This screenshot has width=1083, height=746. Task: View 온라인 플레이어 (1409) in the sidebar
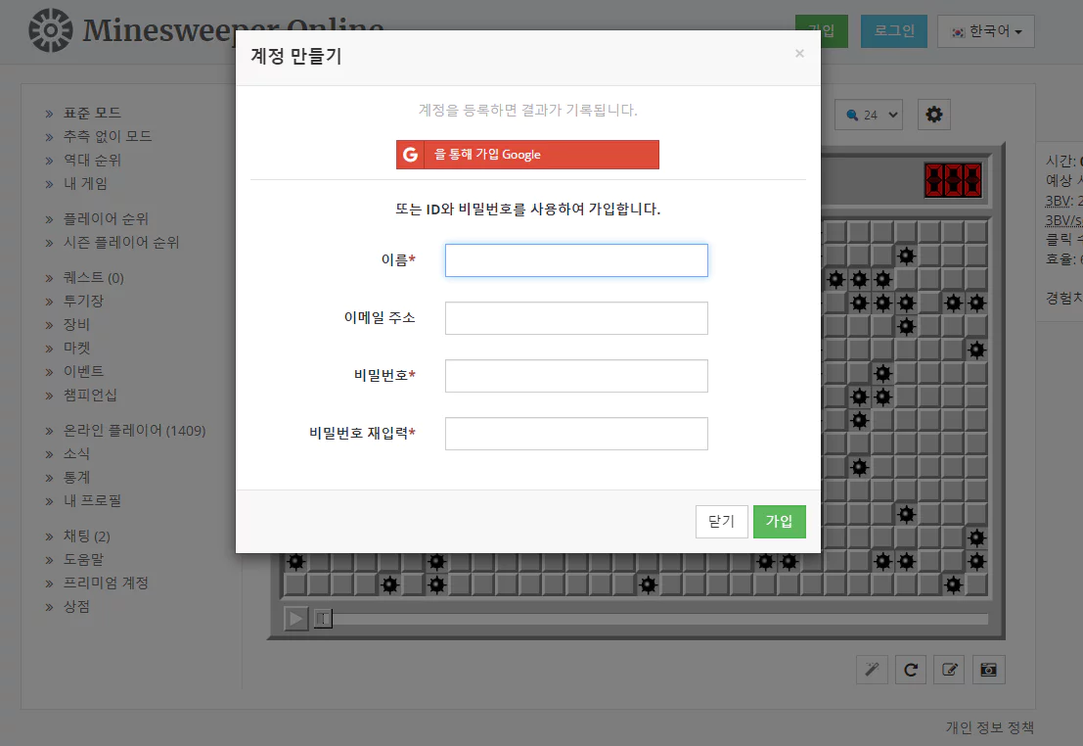tap(134, 430)
